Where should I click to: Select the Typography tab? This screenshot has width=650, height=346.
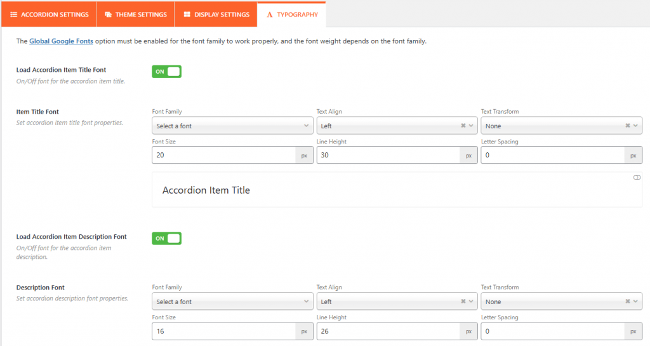point(292,15)
